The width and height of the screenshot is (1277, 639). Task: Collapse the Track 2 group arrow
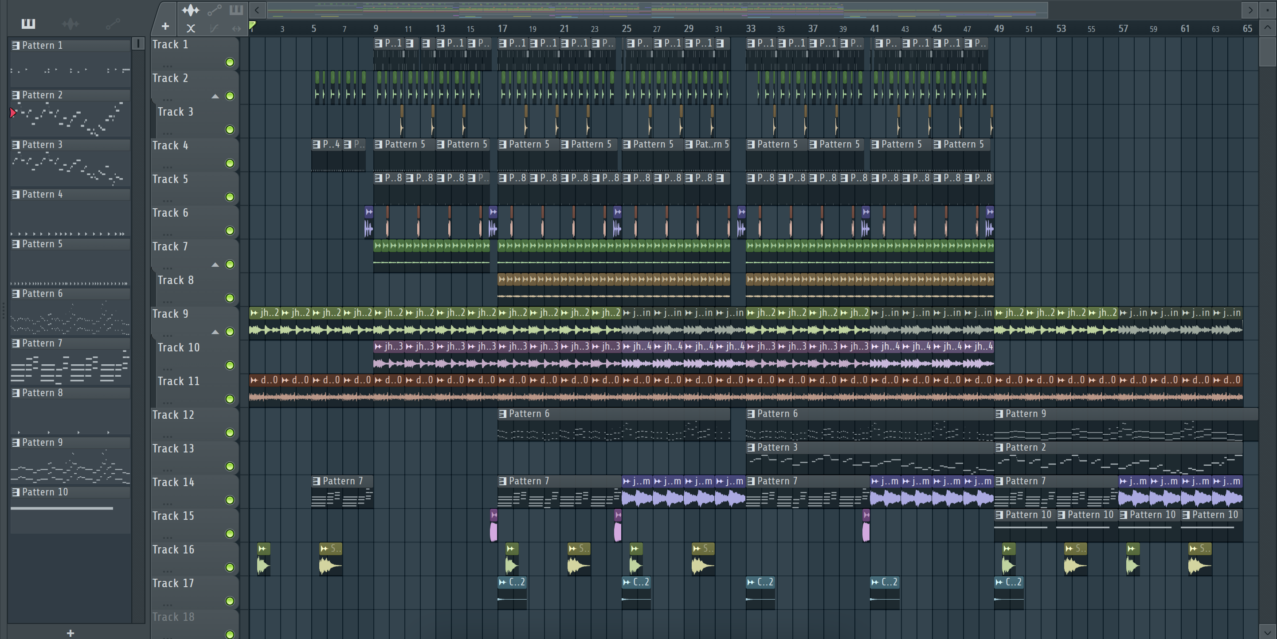tap(215, 96)
